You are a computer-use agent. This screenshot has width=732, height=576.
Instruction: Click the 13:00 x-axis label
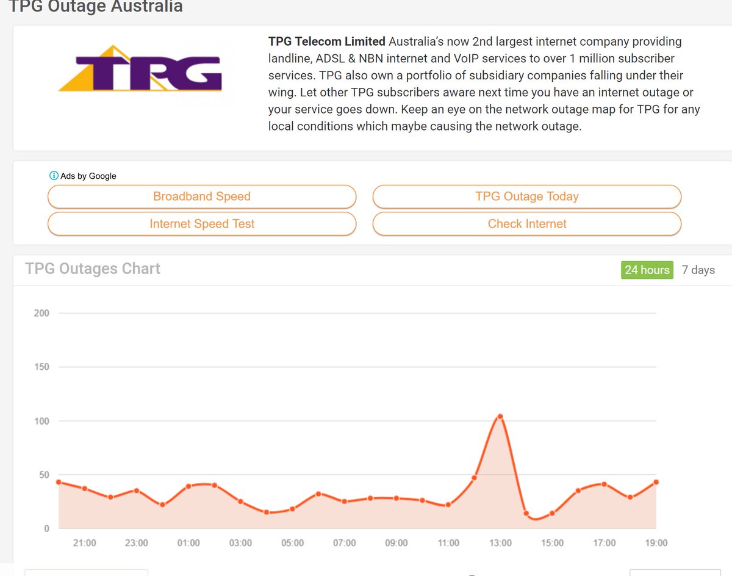[x=500, y=543]
